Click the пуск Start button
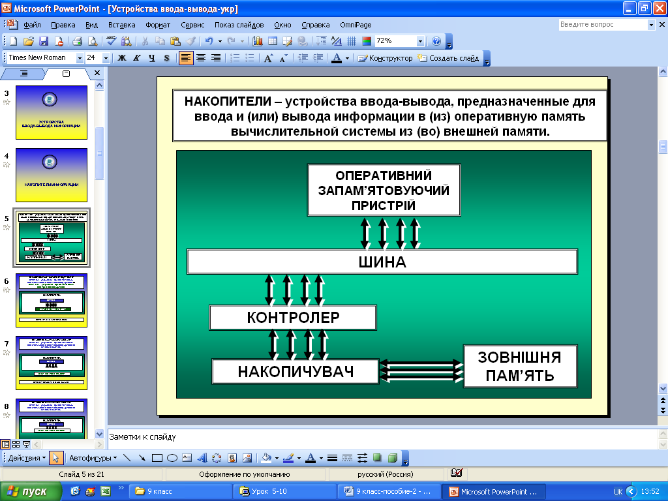 coord(31,491)
